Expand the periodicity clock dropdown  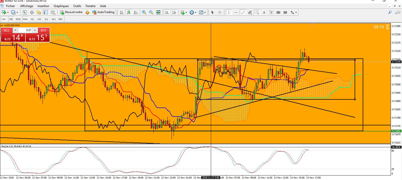coord(196,12)
